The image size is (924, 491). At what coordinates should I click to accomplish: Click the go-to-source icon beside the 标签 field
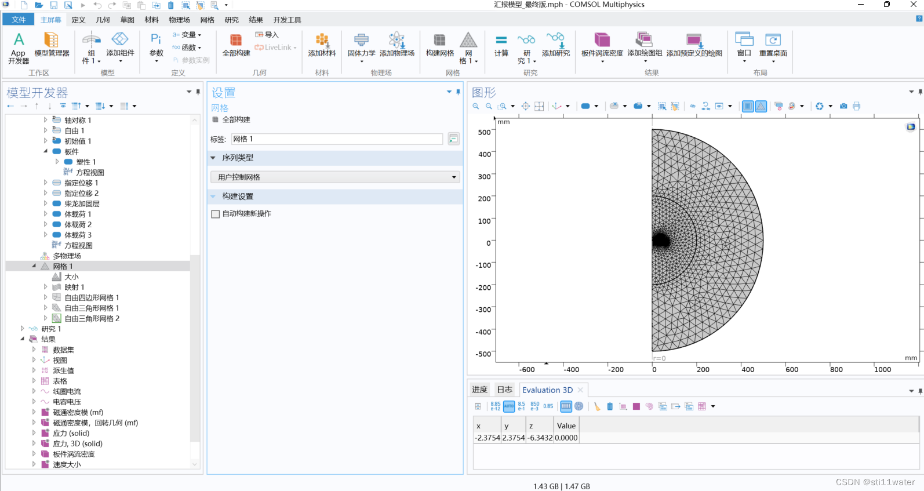pos(453,139)
